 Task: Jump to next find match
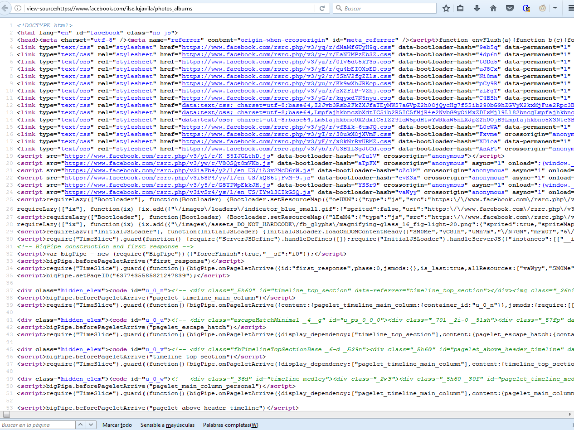[91, 425]
